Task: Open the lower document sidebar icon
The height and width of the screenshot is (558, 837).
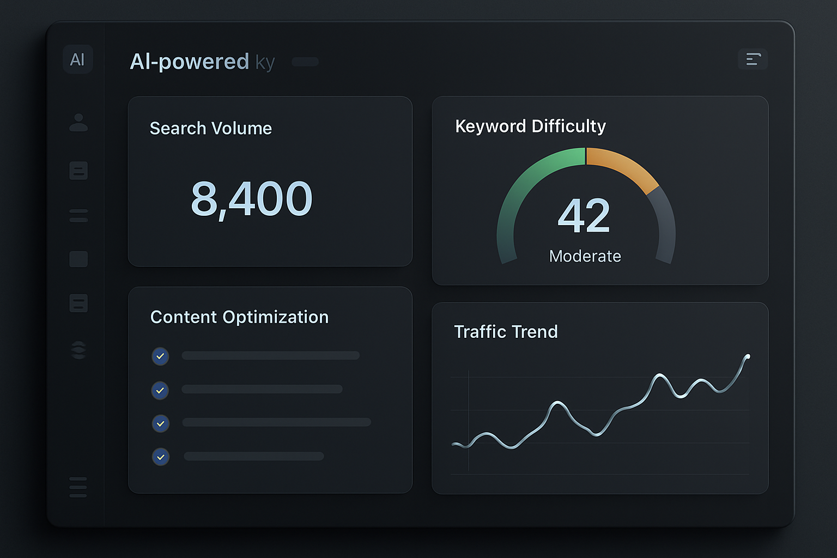Action: (78, 303)
